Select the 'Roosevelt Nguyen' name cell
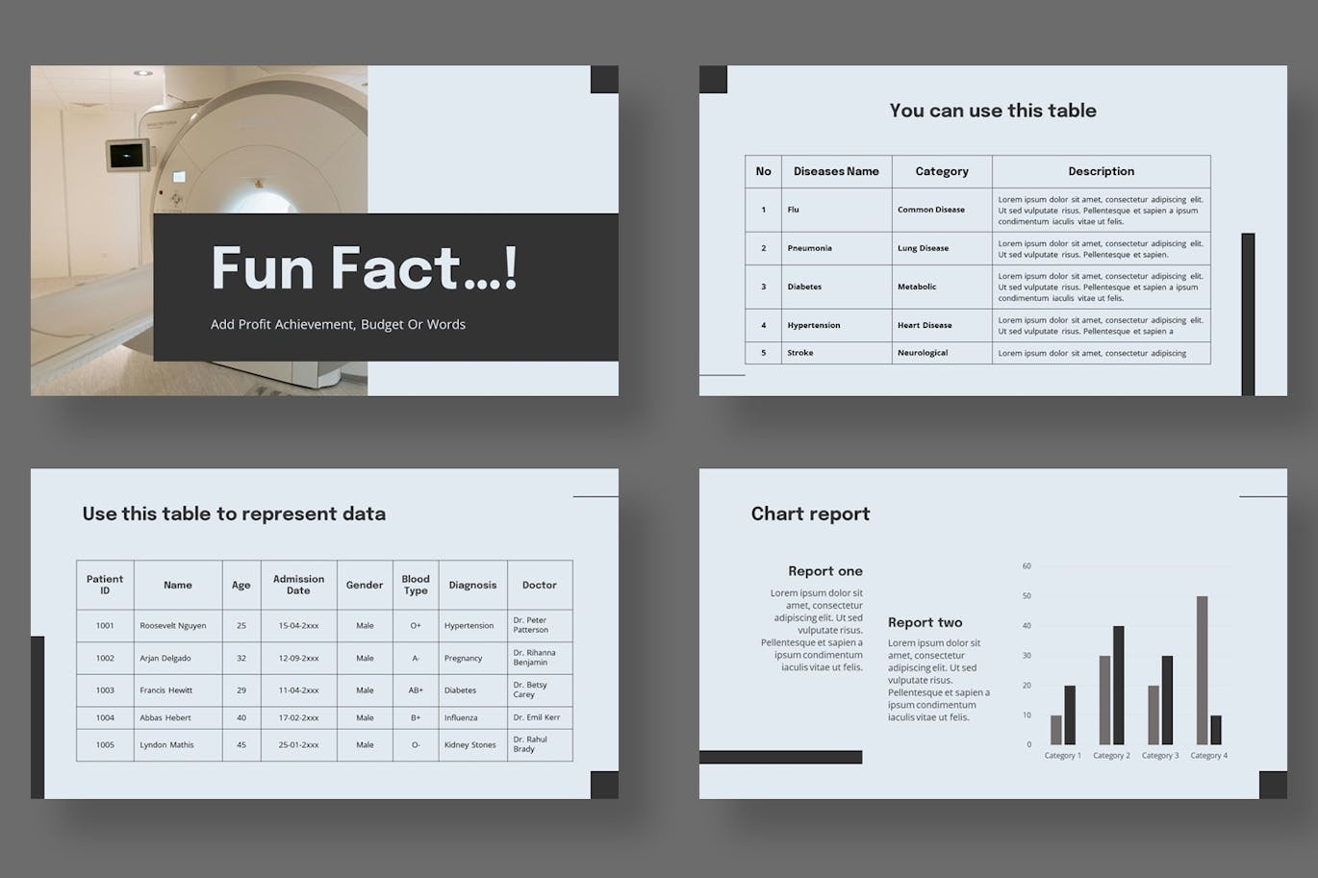Viewport: 1318px width, 878px height. (178, 626)
